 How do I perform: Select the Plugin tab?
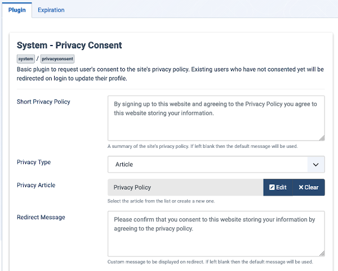[16, 10]
